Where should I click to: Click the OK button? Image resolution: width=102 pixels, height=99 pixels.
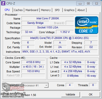tap(91, 94)
